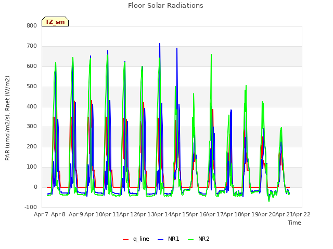Click the blue NR1 spike near Apr 15
Image resolution: width=333 pixels, height=249 pixels.
177,49
